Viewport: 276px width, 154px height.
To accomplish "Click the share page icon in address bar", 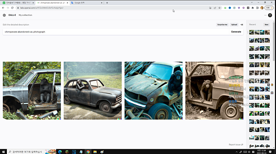I will (x=215, y=8).
